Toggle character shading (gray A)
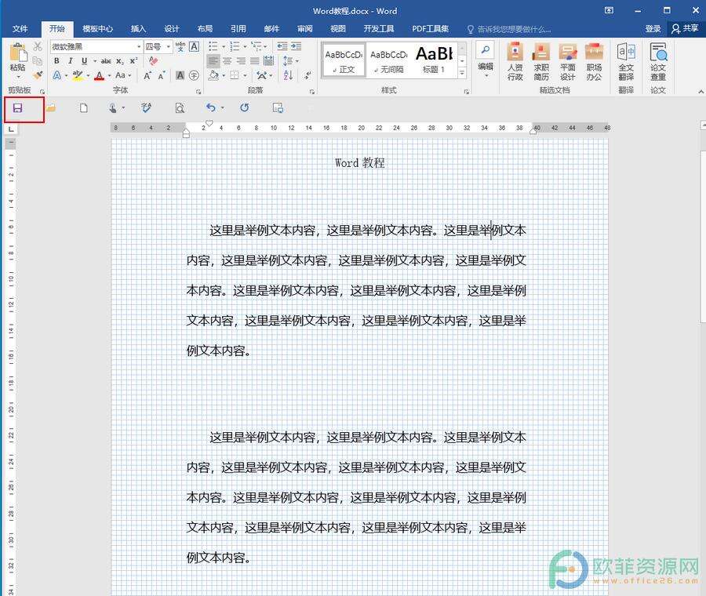The height and width of the screenshot is (596, 706). (x=180, y=75)
